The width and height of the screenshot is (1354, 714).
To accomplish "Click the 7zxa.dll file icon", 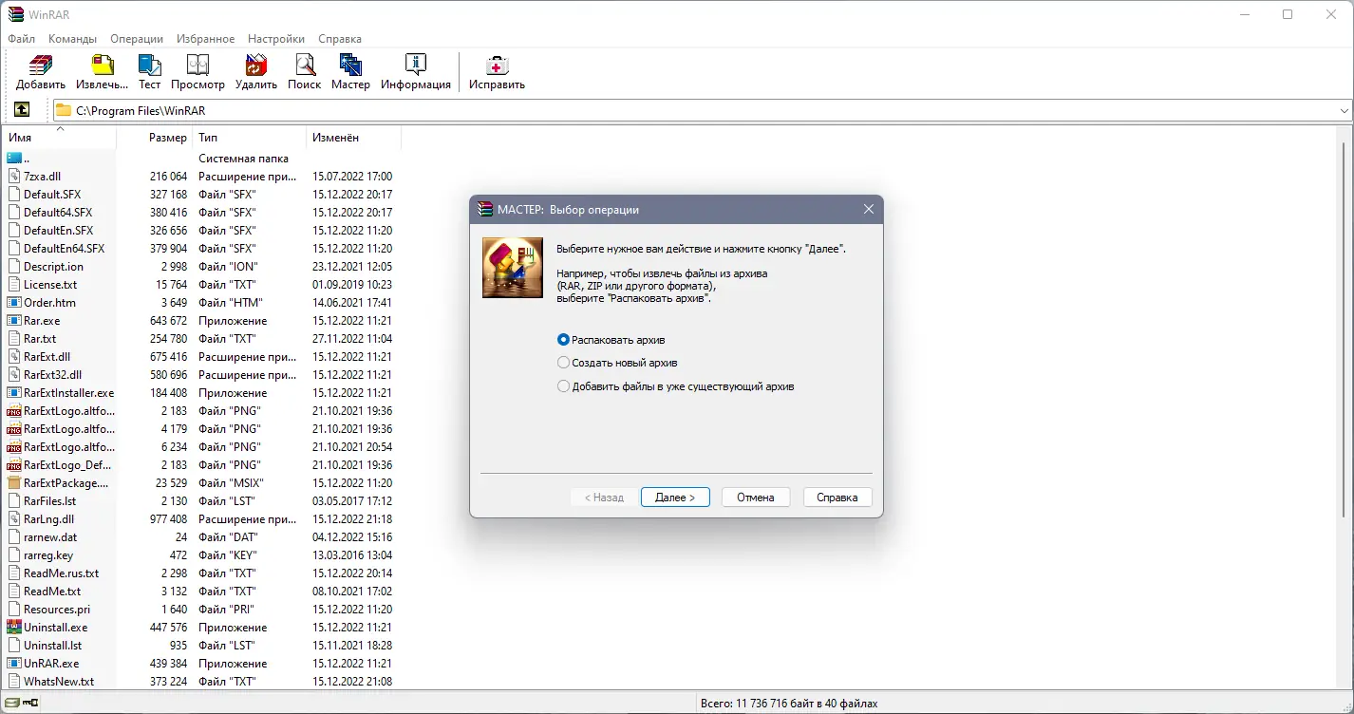I will coord(14,177).
